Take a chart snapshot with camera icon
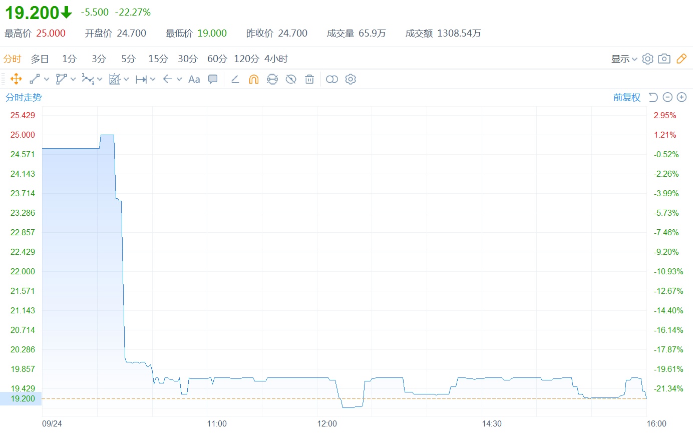693x433 pixels. 664,59
